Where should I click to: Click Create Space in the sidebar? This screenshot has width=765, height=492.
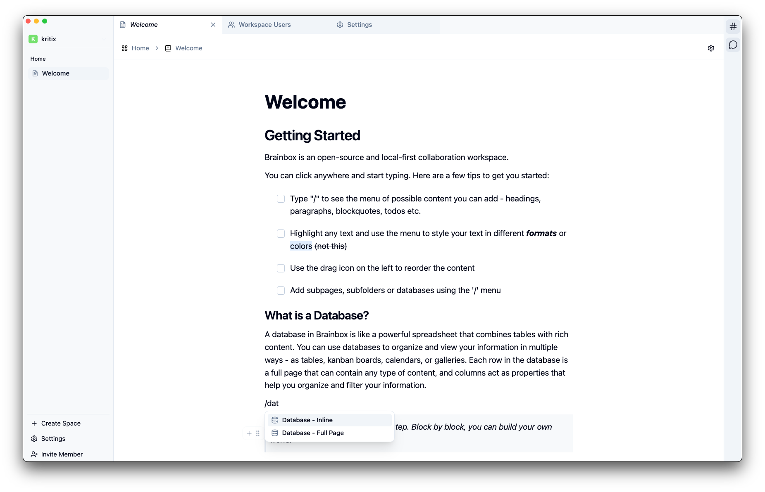coord(60,423)
